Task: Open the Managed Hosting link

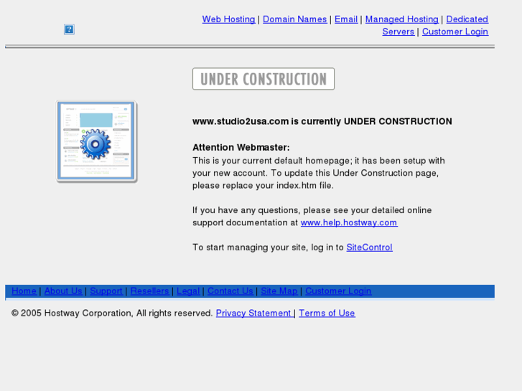Action: [402, 19]
